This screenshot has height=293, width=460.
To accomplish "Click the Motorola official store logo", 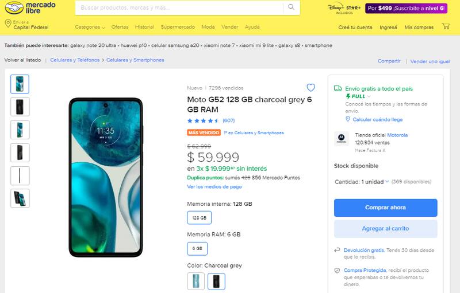I will (x=341, y=138).
